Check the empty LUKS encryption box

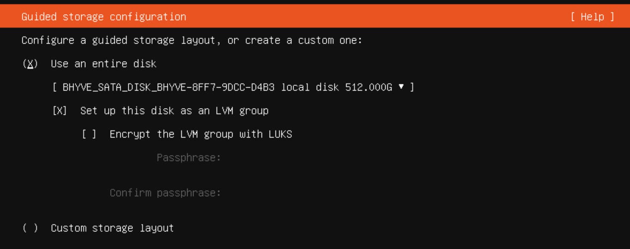tap(89, 135)
